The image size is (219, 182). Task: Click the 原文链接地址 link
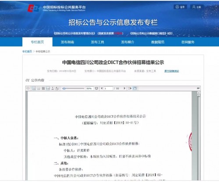pyautogui.click(x=172, y=71)
